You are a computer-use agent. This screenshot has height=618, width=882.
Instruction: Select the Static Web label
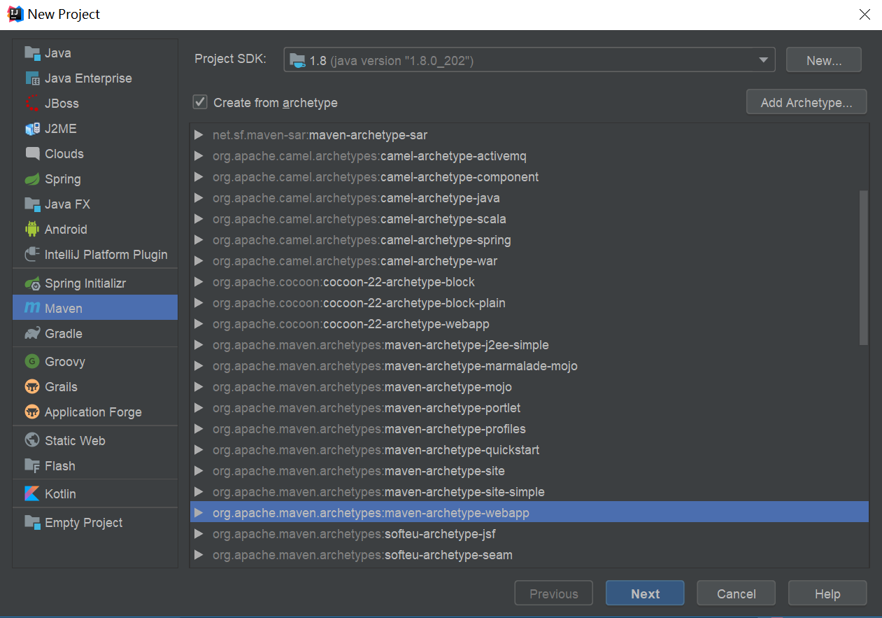(x=75, y=441)
